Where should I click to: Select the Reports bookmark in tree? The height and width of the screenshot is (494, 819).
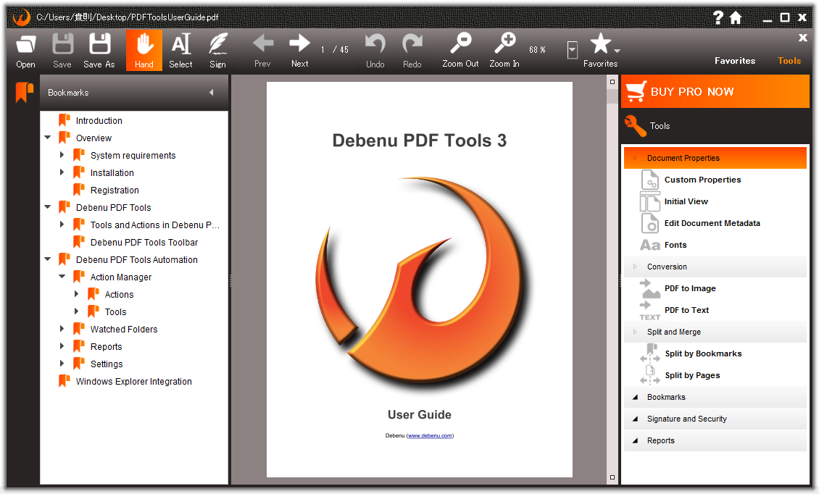click(106, 347)
